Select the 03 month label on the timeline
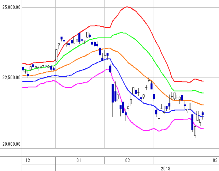The image size is (219, 171). pyautogui.click(x=215, y=160)
